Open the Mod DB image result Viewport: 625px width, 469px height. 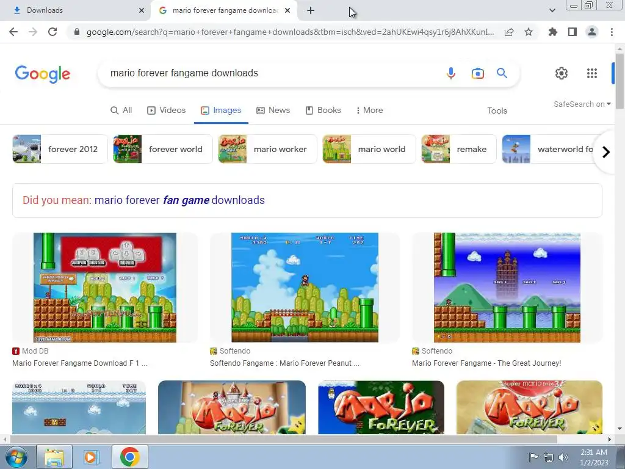tap(105, 288)
